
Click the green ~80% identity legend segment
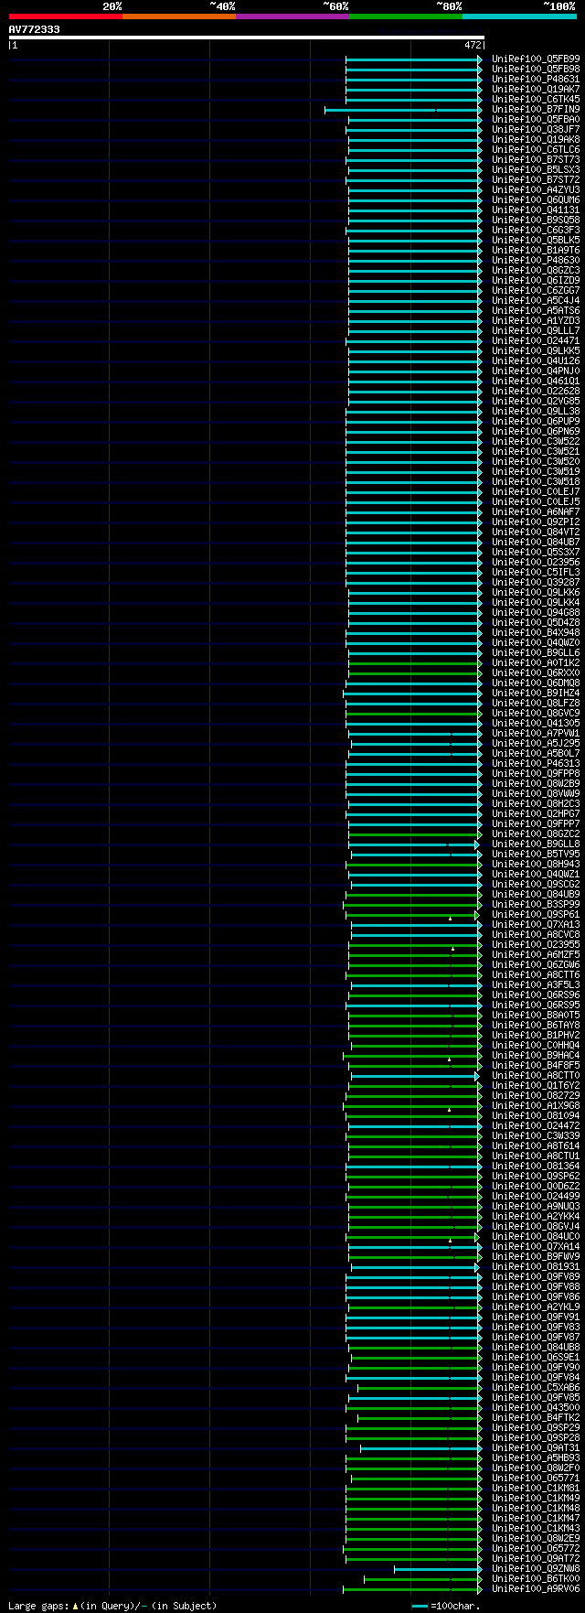pyautogui.click(x=406, y=16)
